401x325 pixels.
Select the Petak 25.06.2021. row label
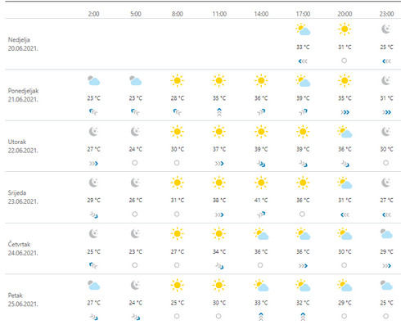(23, 300)
